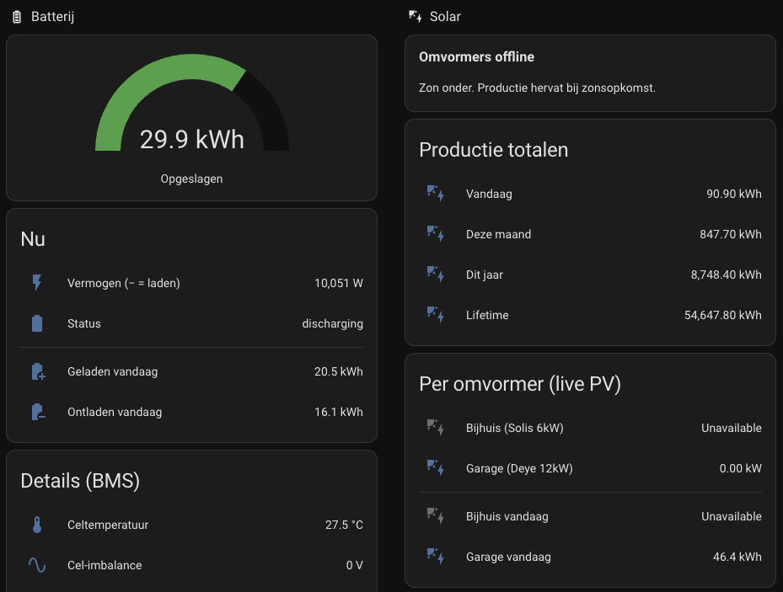Screen dimensions: 783x592
Task: Click the battery icon beside Batterij heading
Action: (x=17, y=17)
